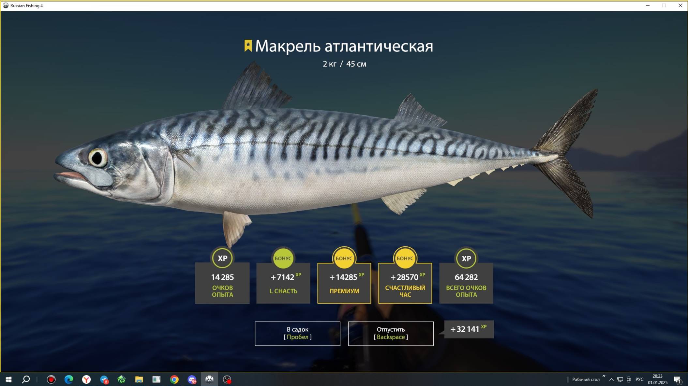Open Telegram from the taskbar
The image size is (688, 386).
pyautogui.click(x=104, y=379)
